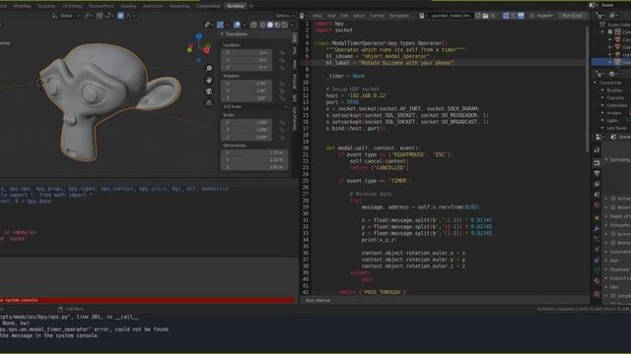Lock the Location X axis
This screenshot has height=354, width=631.
(x=282, y=52)
